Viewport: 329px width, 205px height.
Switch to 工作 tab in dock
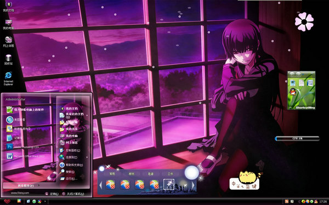[171, 174]
